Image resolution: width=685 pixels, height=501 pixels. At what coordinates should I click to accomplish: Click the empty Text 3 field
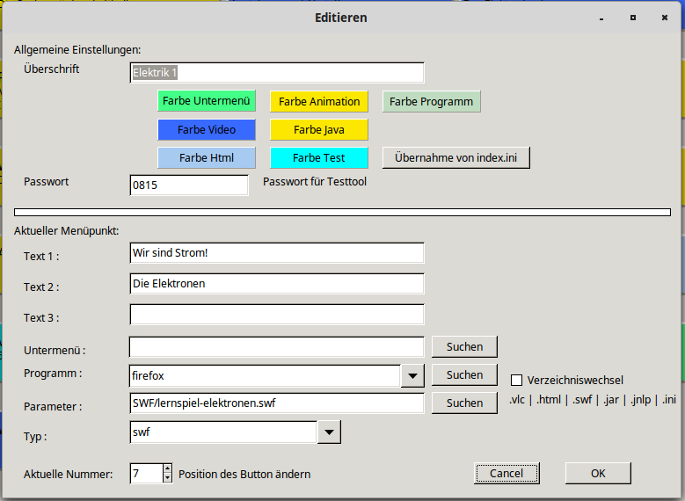277,315
